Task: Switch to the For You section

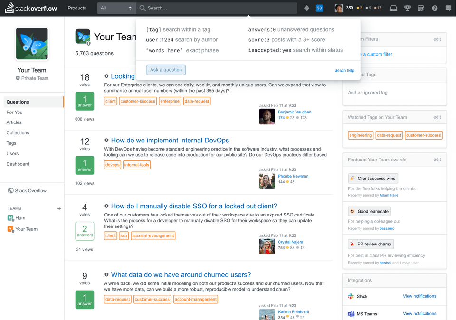Action: tap(14, 112)
